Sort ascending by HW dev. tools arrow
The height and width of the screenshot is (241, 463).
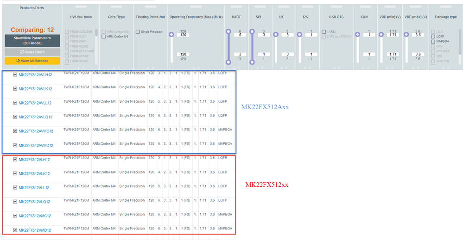[x=78, y=68]
